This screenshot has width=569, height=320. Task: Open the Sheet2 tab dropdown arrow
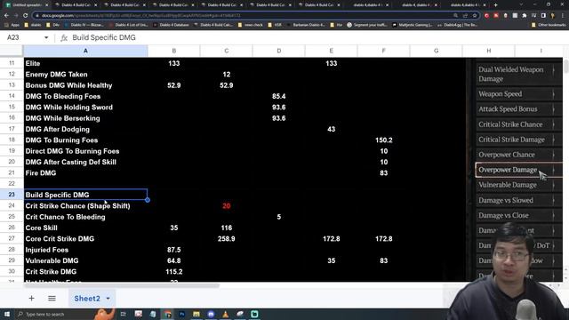(x=108, y=299)
